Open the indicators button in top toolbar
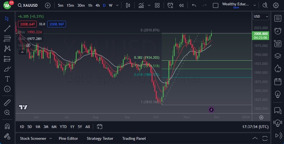The height and width of the screenshot is (144, 284). pos(141,5)
